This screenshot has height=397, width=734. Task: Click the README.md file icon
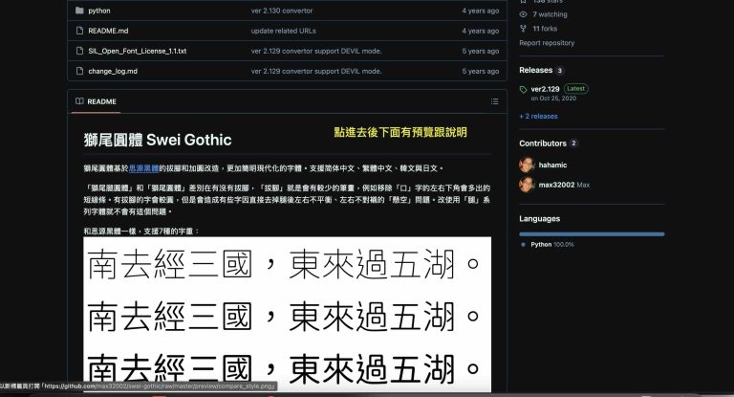point(79,31)
